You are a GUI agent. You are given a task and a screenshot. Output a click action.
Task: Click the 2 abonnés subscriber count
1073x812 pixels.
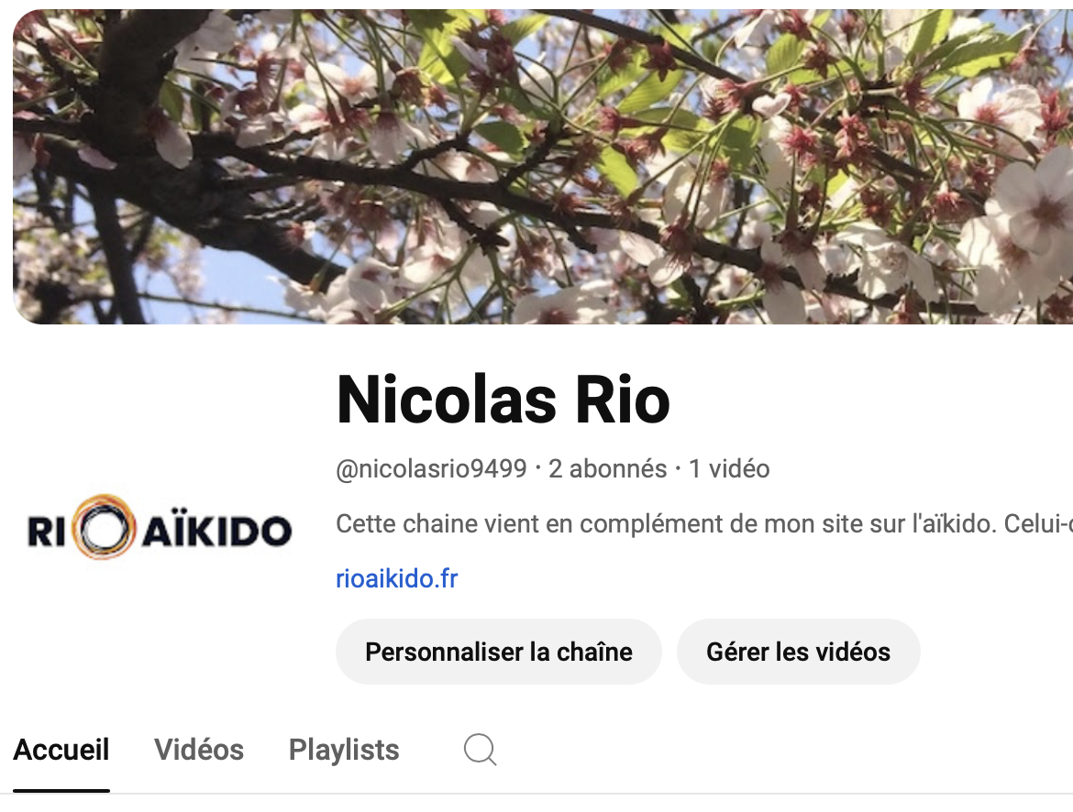click(608, 469)
